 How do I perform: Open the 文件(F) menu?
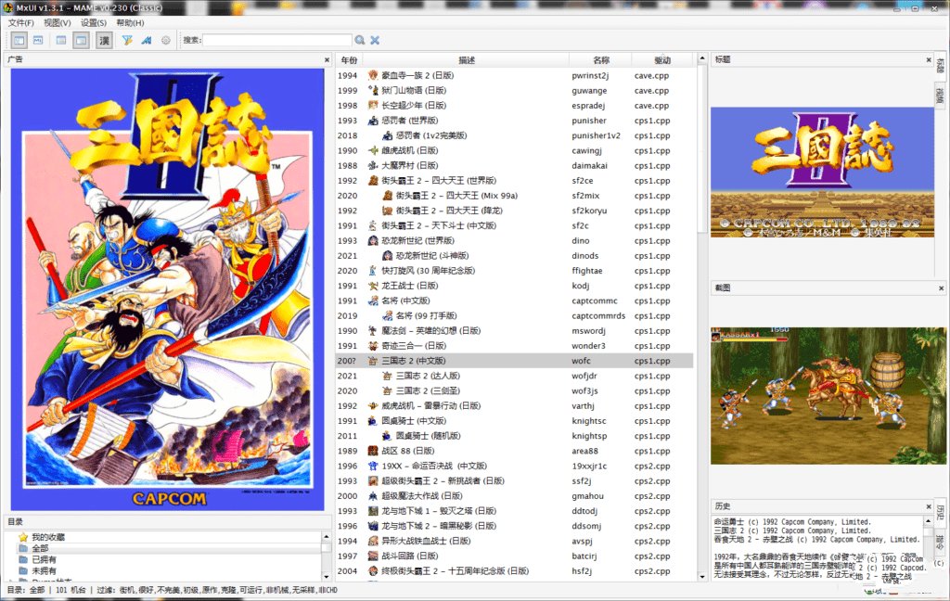coord(21,22)
